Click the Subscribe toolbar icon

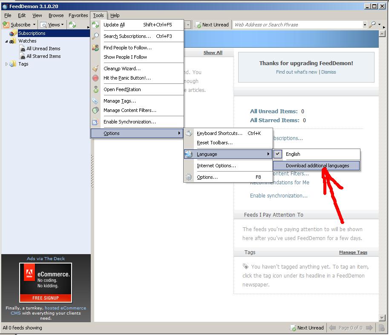click(6, 25)
